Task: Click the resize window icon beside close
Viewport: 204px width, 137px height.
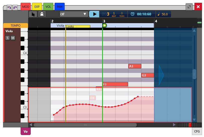Action: pos(189,7)
